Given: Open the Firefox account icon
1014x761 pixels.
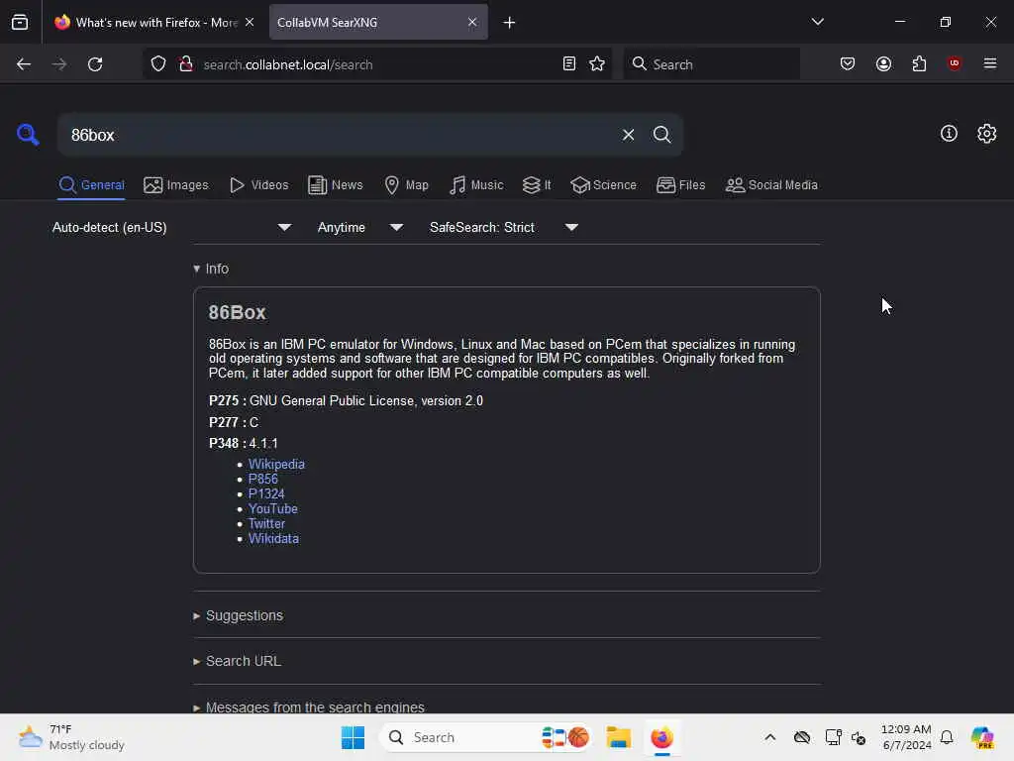Looking at the screenshot, I should (883, 63).
